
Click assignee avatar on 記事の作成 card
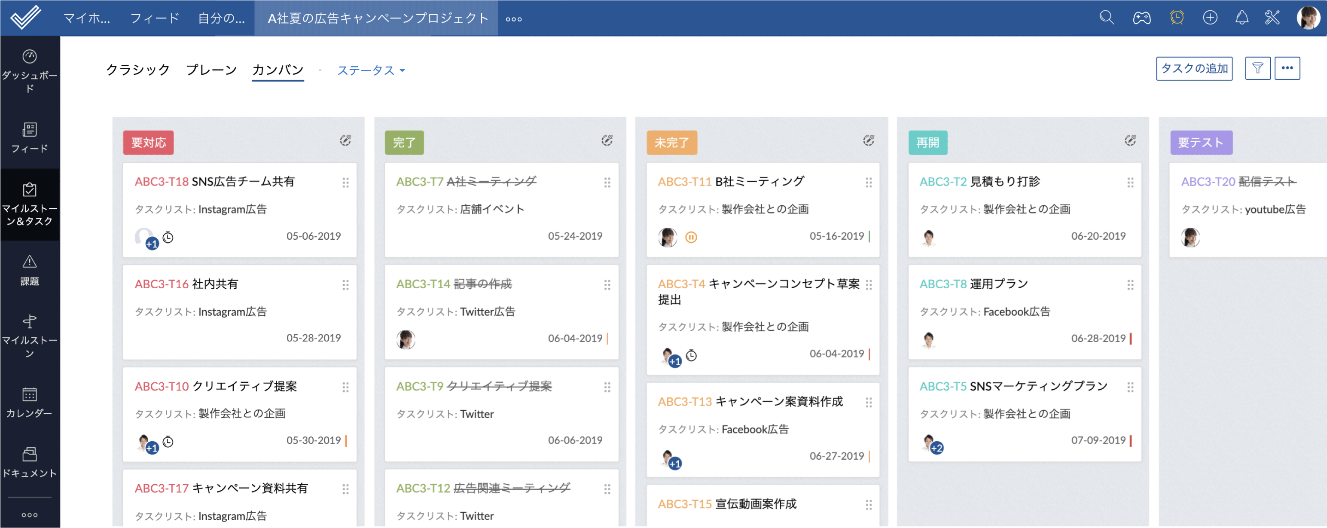406,339
